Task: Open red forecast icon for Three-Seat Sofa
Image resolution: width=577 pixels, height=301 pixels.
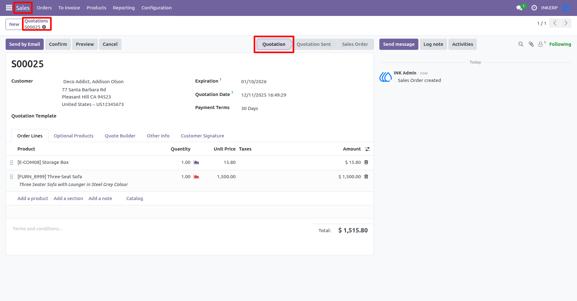Action: point(196,177)
